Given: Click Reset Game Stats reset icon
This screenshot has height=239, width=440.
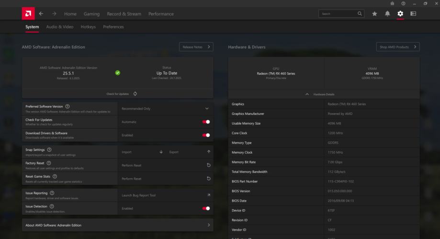Looking at the screenshot, I should click(x=208, y=178).
